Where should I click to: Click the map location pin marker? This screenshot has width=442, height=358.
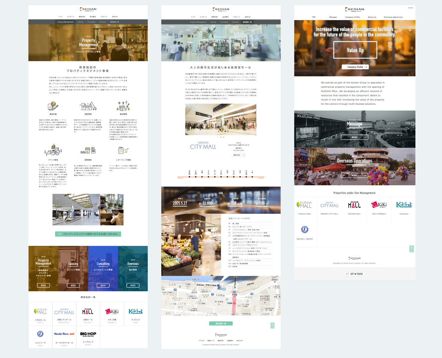click(218, 286)
